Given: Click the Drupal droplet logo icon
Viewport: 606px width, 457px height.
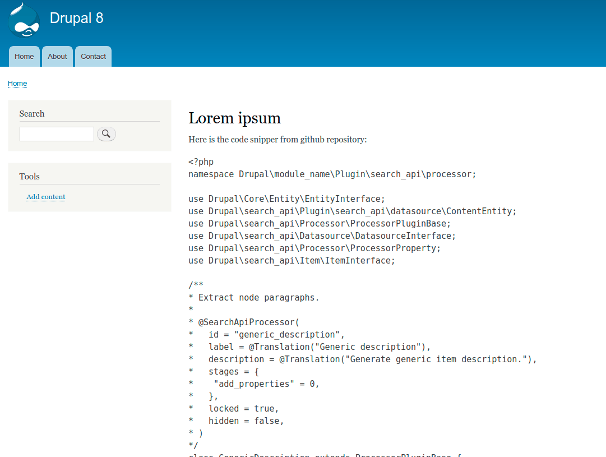Looking at the screenshot, I should [23, 19].
